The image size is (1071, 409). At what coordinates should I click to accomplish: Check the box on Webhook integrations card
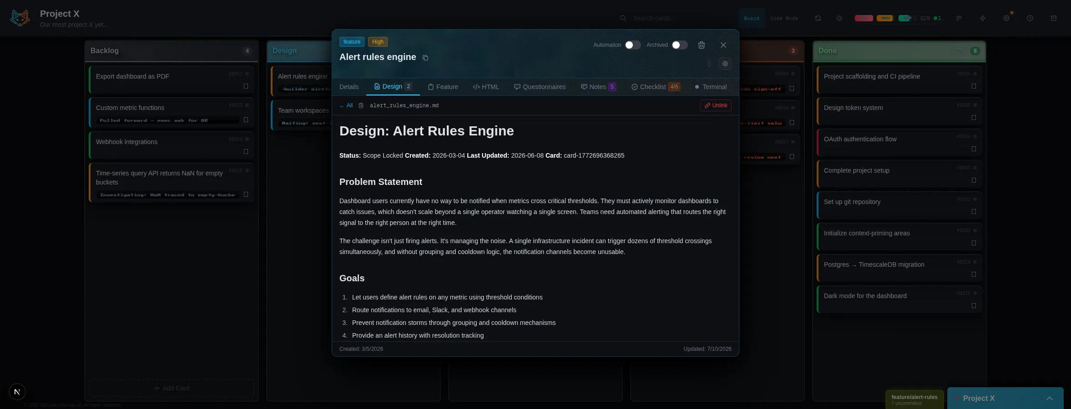tap(246, 151)
